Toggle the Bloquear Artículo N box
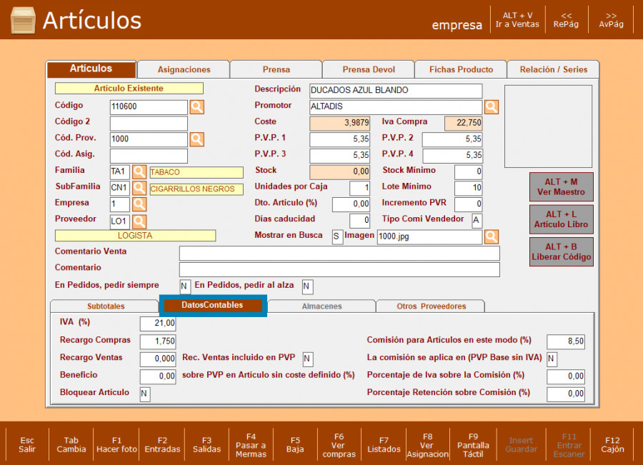643x465 pixels. (x=145, y=394)
